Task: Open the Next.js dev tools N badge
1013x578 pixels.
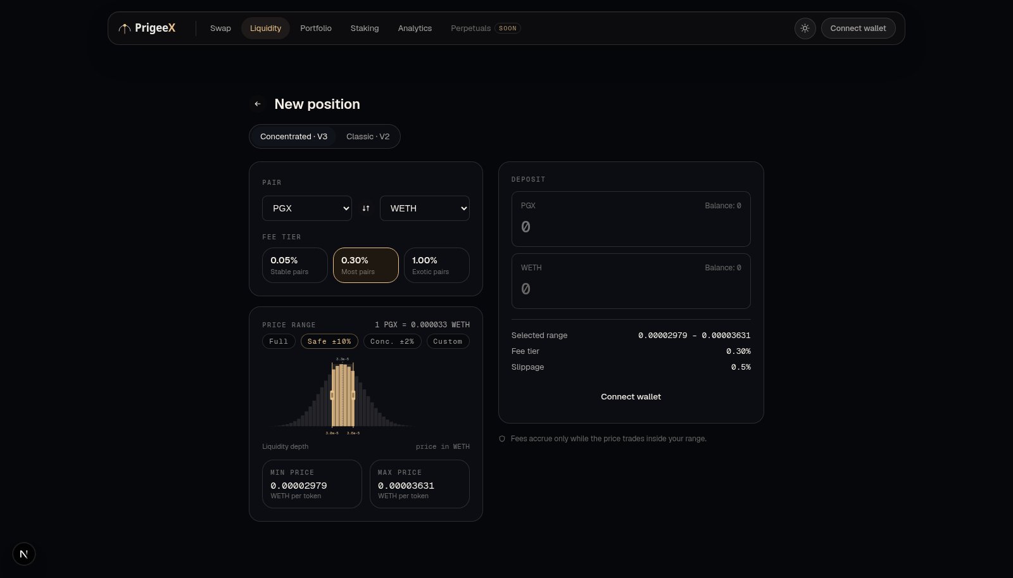Action: click(x=24, y=554)
